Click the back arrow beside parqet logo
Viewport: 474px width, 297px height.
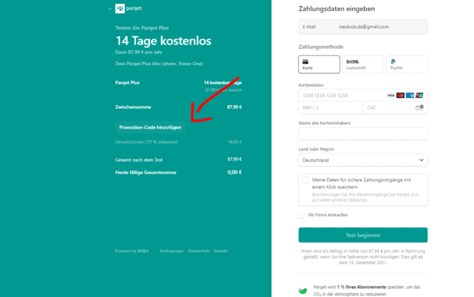pos(110,9)
